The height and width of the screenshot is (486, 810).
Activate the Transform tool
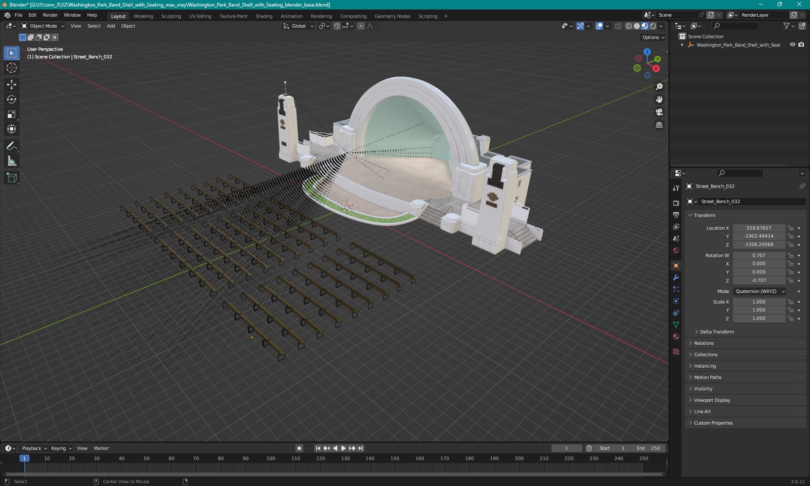12,129
